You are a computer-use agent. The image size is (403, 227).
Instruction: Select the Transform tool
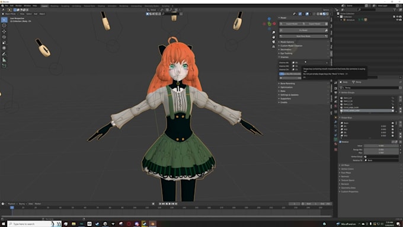coord(4,48)
